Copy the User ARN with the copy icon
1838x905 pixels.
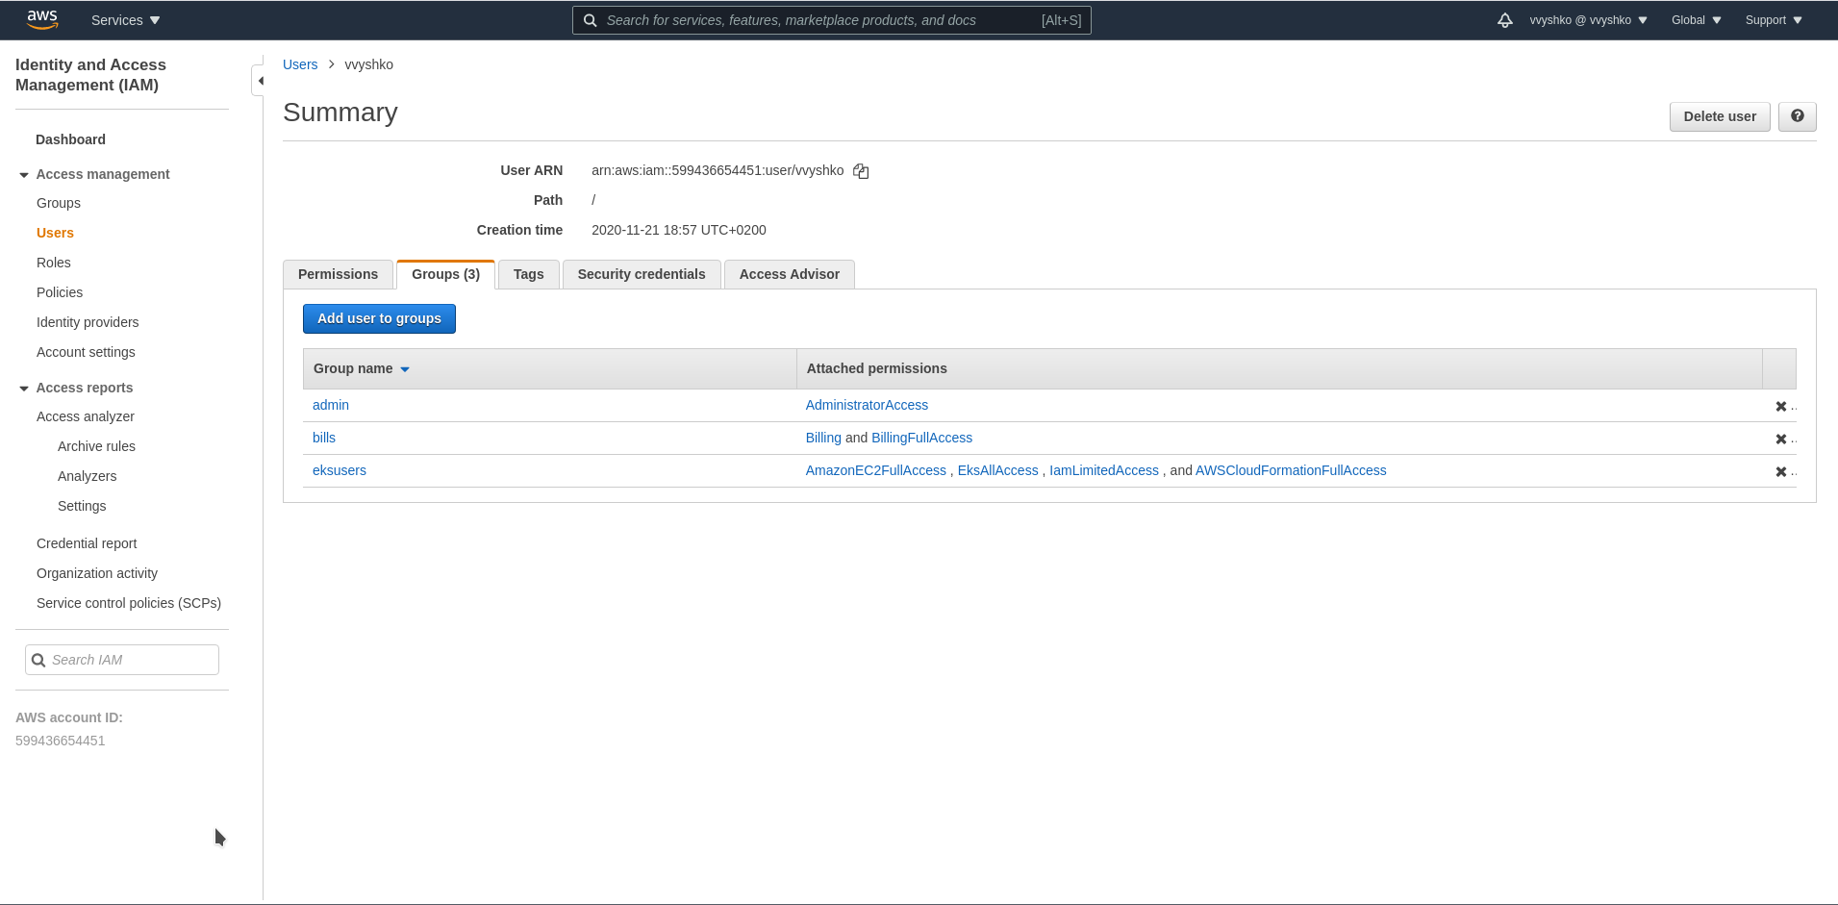point(861,171)
